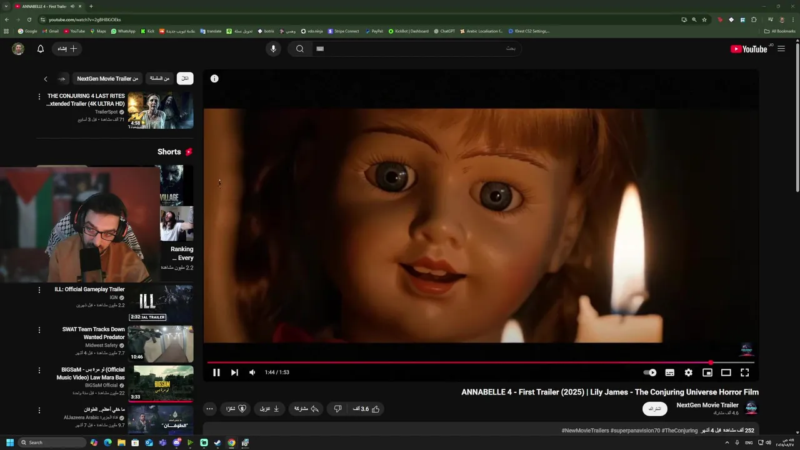Image resolution: width=800 pixels, height=450 pixels.
Task: Go to YouTube home via logo
Action: click(x=749, y=49)
